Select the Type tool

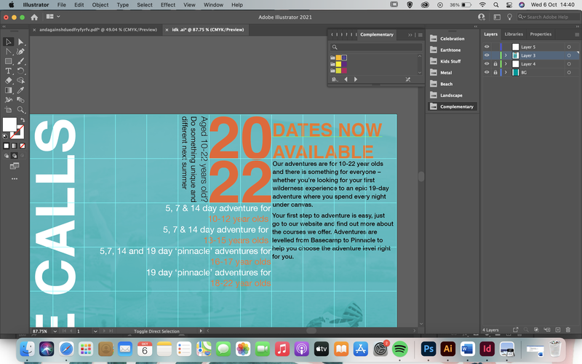pos(8,71)
